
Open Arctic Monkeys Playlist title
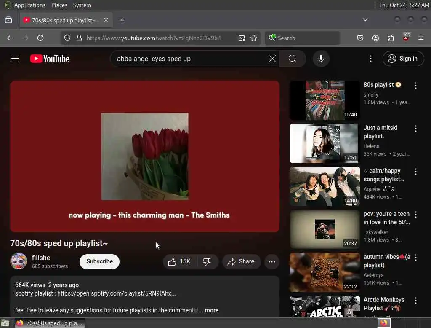click(x=384, y=304)
